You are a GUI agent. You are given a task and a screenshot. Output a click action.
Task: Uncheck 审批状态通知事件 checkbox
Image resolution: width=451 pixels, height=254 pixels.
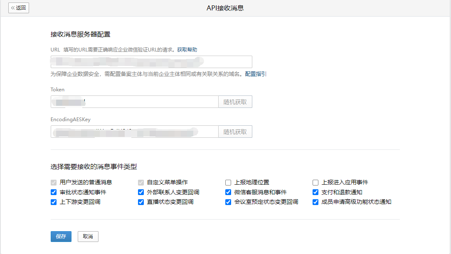(x=54, y=193)
